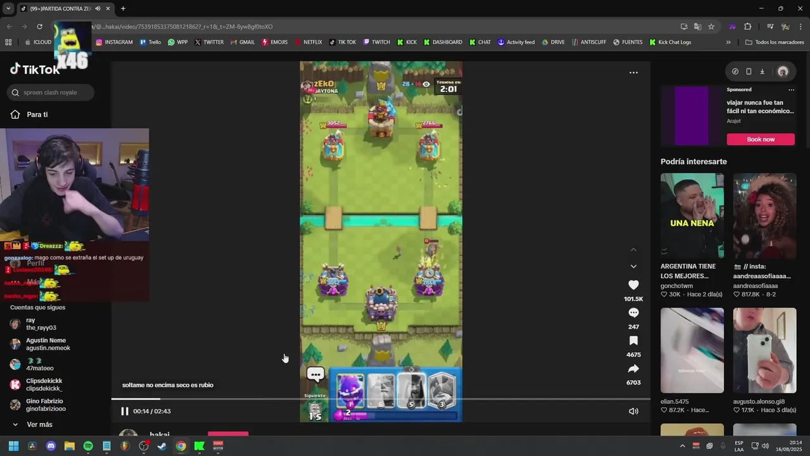Open the 7TV extension icon

coord(732,27)
